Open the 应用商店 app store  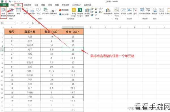(x=64, y=10)
